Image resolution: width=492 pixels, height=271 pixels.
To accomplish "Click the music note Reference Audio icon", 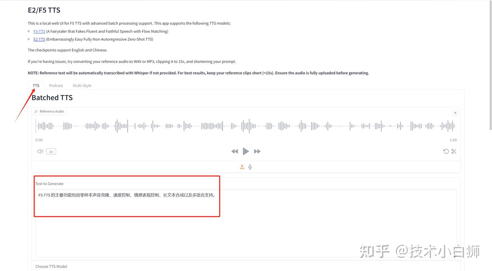I will [x=36, y=111].
